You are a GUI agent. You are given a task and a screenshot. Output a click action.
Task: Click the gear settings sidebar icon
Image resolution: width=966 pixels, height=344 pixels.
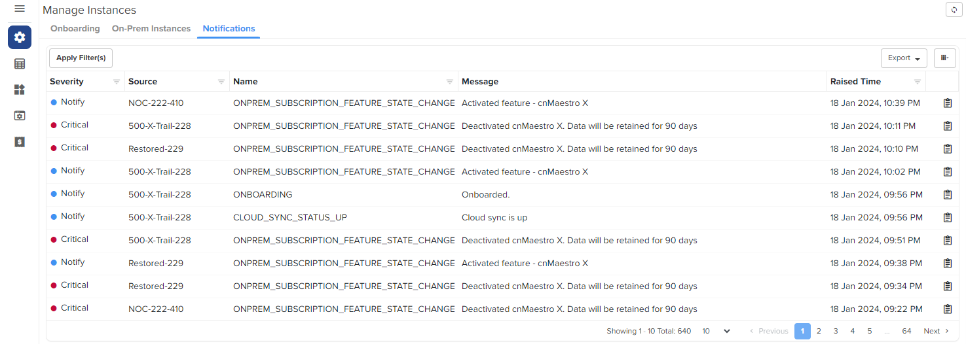point(20,38)
